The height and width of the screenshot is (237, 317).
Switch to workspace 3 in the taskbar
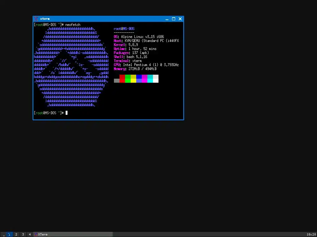23,235
